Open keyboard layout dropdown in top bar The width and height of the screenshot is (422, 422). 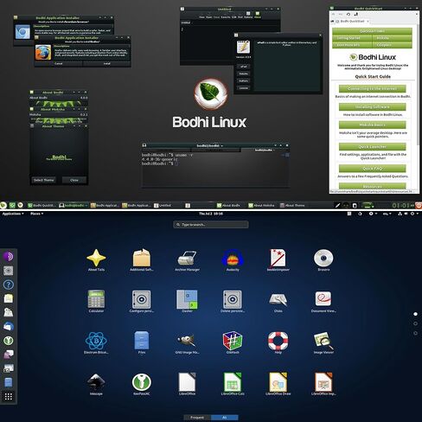pyautogui.click(x=387, y=214)
